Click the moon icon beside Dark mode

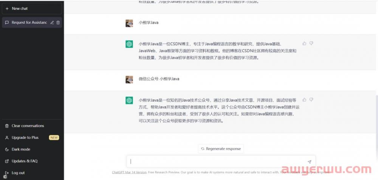coord(7,149)
